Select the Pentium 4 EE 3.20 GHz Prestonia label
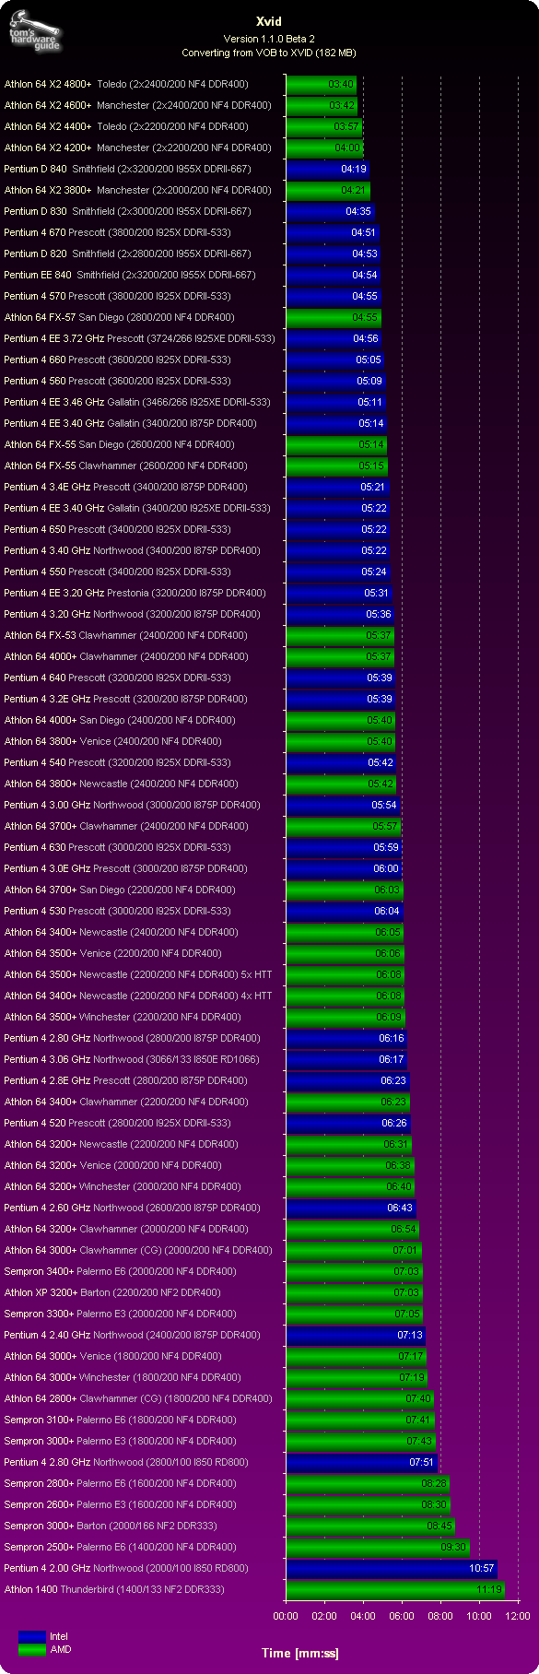The image size is (539, 1674). click(135, 593)
